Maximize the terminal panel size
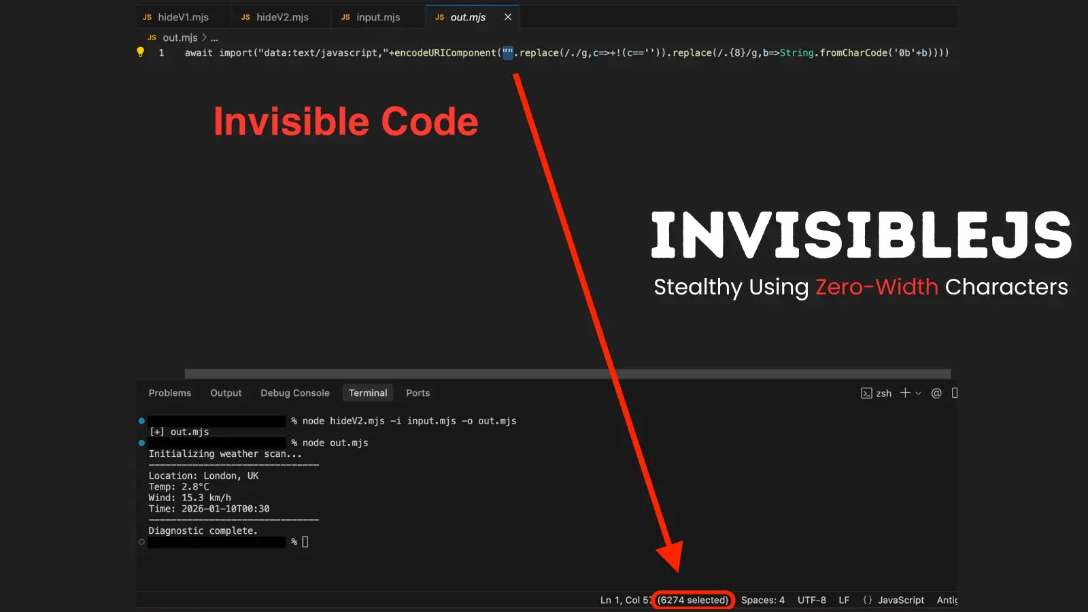Screen dimensions: 1088x612 (955, 393)
